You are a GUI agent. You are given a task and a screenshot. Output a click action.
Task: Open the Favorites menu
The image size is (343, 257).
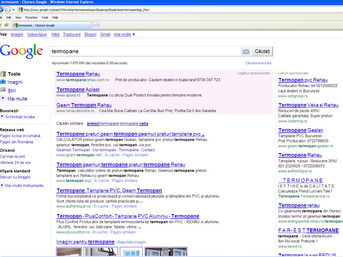31,18
